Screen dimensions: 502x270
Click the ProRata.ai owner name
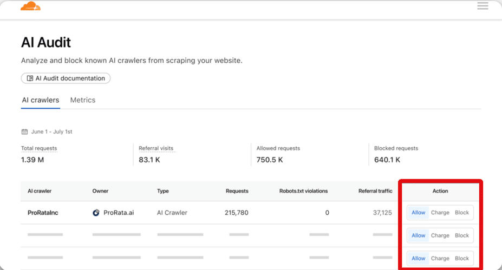pyautogui.click(x=119, y=213)
